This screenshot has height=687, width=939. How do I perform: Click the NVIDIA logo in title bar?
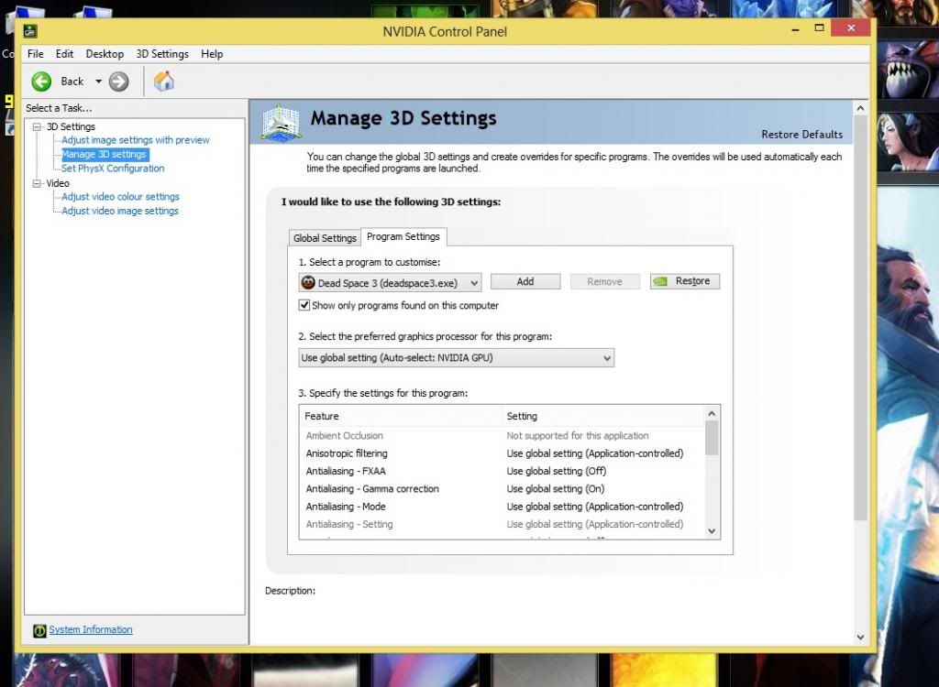(30, 31)
